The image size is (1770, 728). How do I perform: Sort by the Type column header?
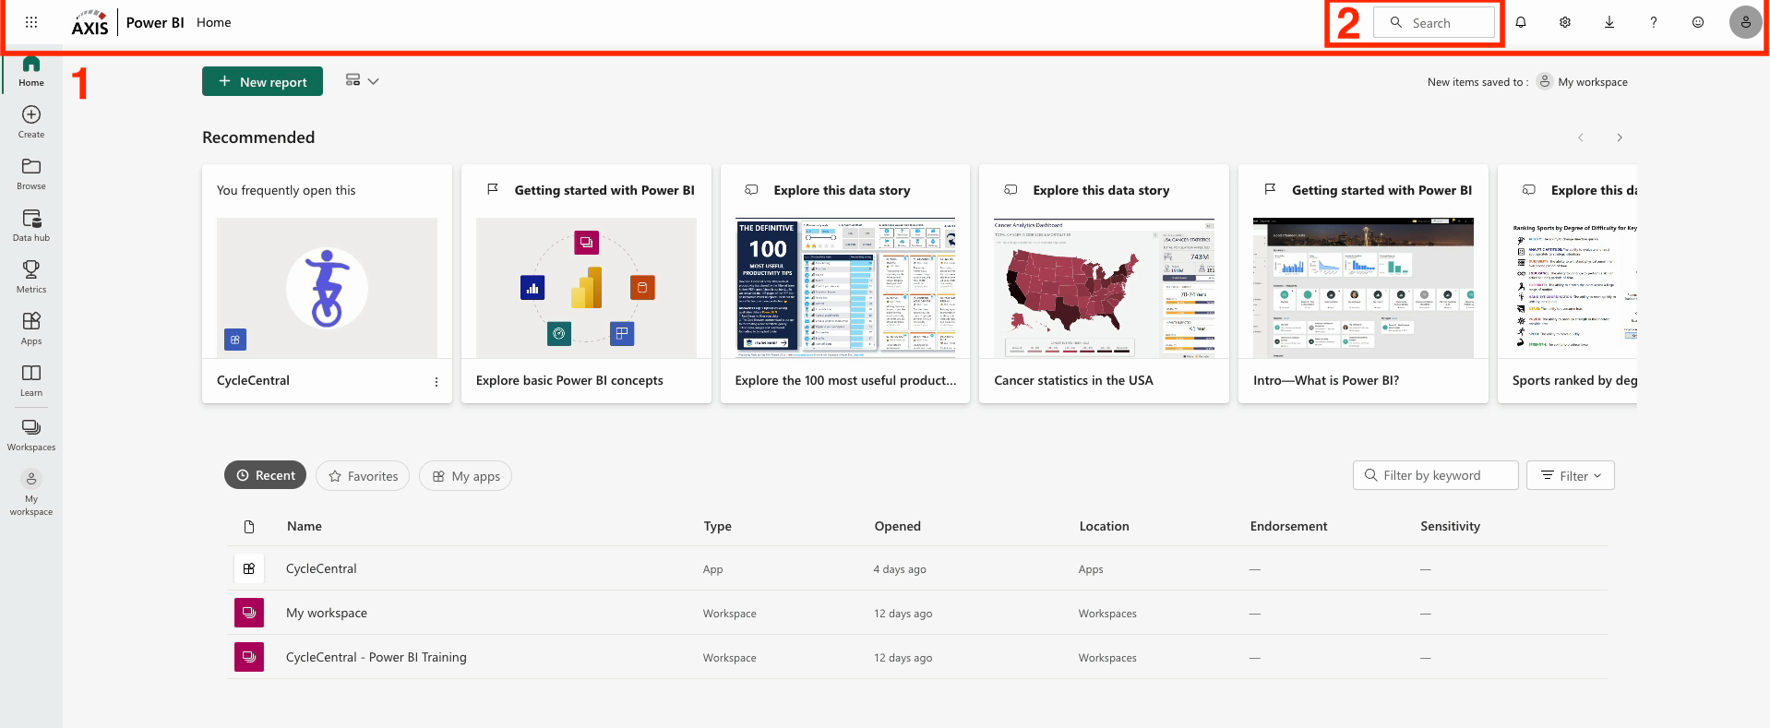717,526
